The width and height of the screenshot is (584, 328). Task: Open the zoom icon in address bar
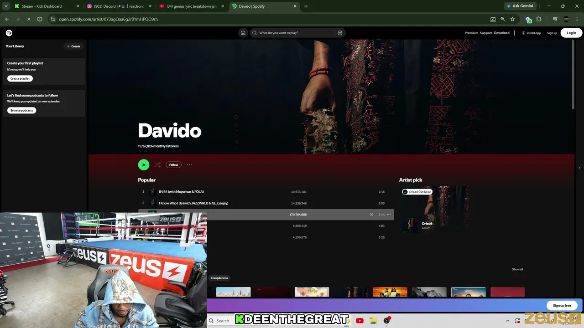503,19
